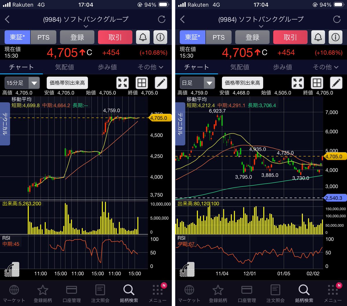Select 東証* exchange on the left screen
The image size is (347, 306).
coord(17,37)
